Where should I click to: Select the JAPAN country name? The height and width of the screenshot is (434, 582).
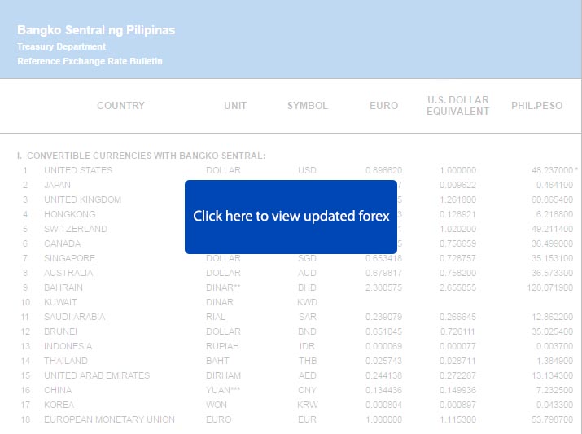point(57,185)
